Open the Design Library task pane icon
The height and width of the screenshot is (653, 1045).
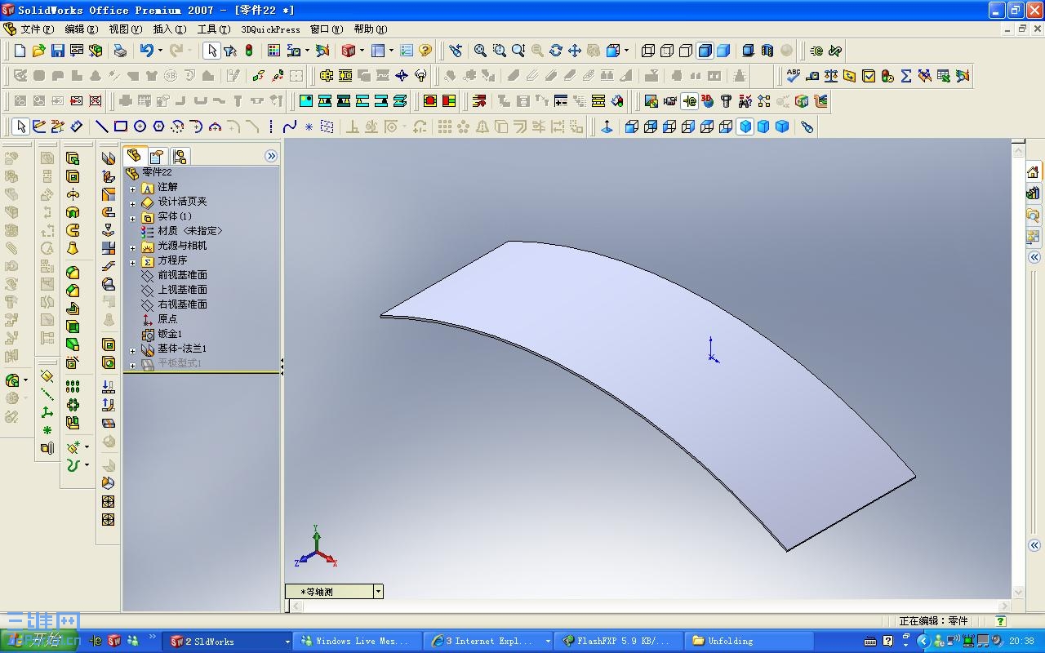[x=1034, y=193]
